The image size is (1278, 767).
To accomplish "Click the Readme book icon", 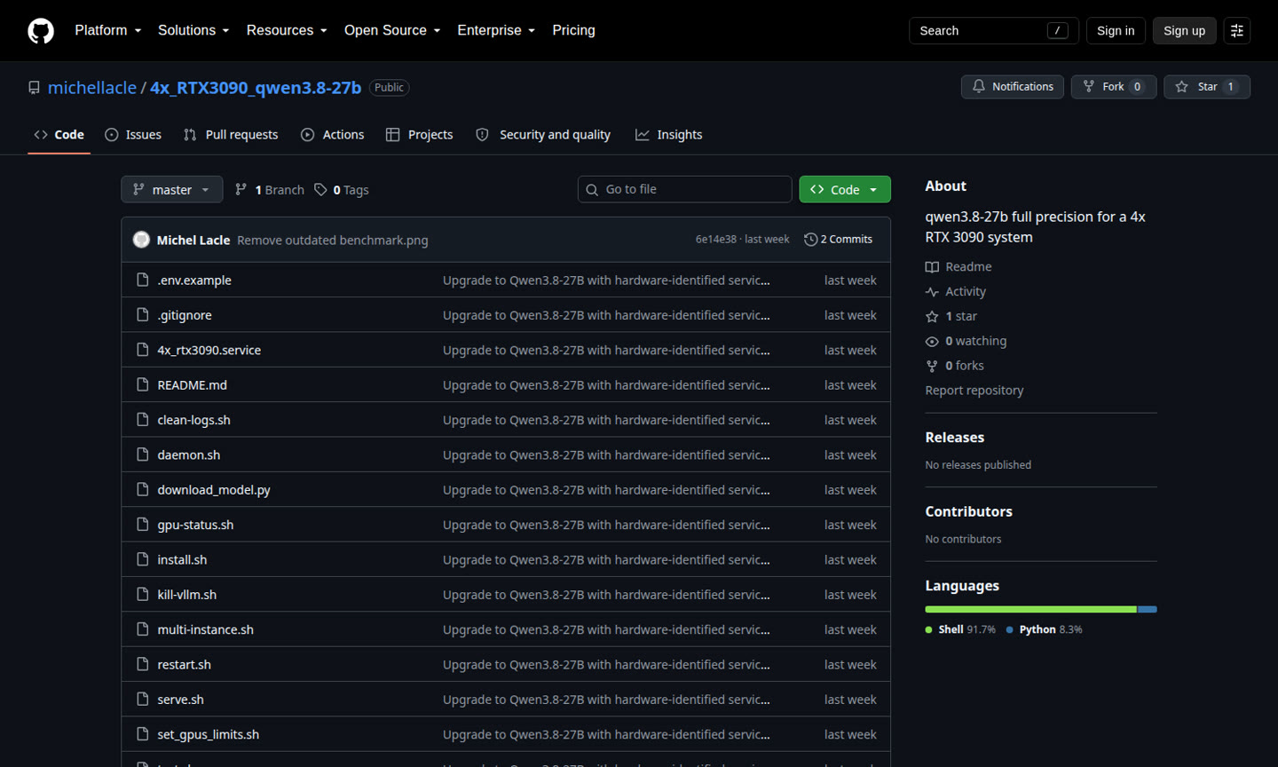I will click(x=932, y=267).
